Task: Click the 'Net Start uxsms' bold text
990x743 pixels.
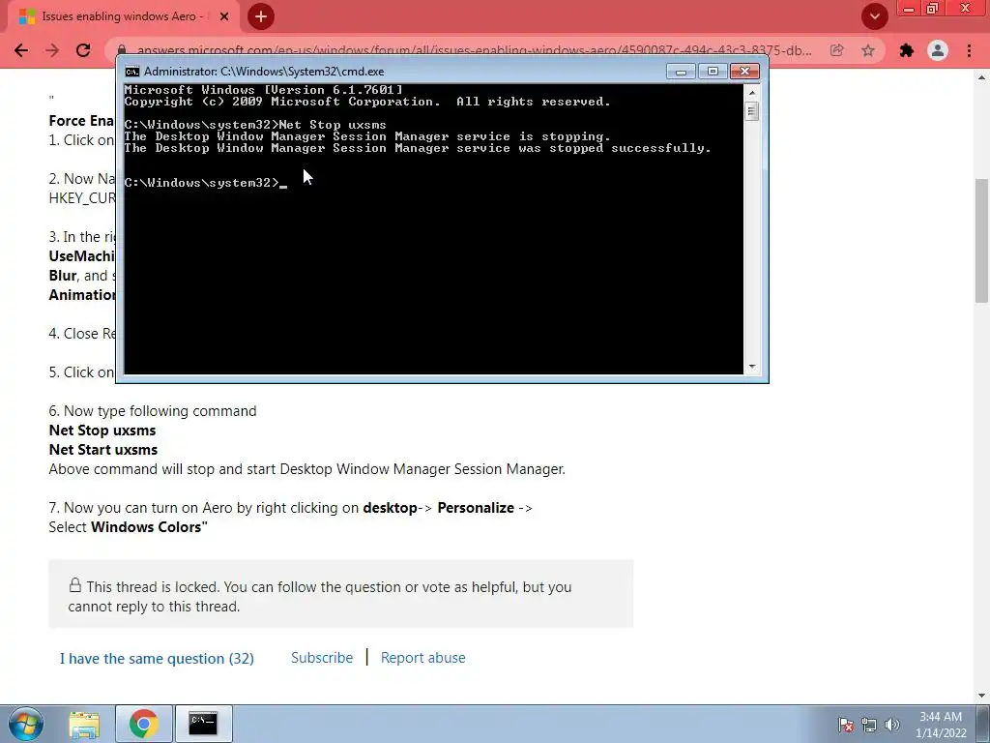Action: (x=103, y=450)
